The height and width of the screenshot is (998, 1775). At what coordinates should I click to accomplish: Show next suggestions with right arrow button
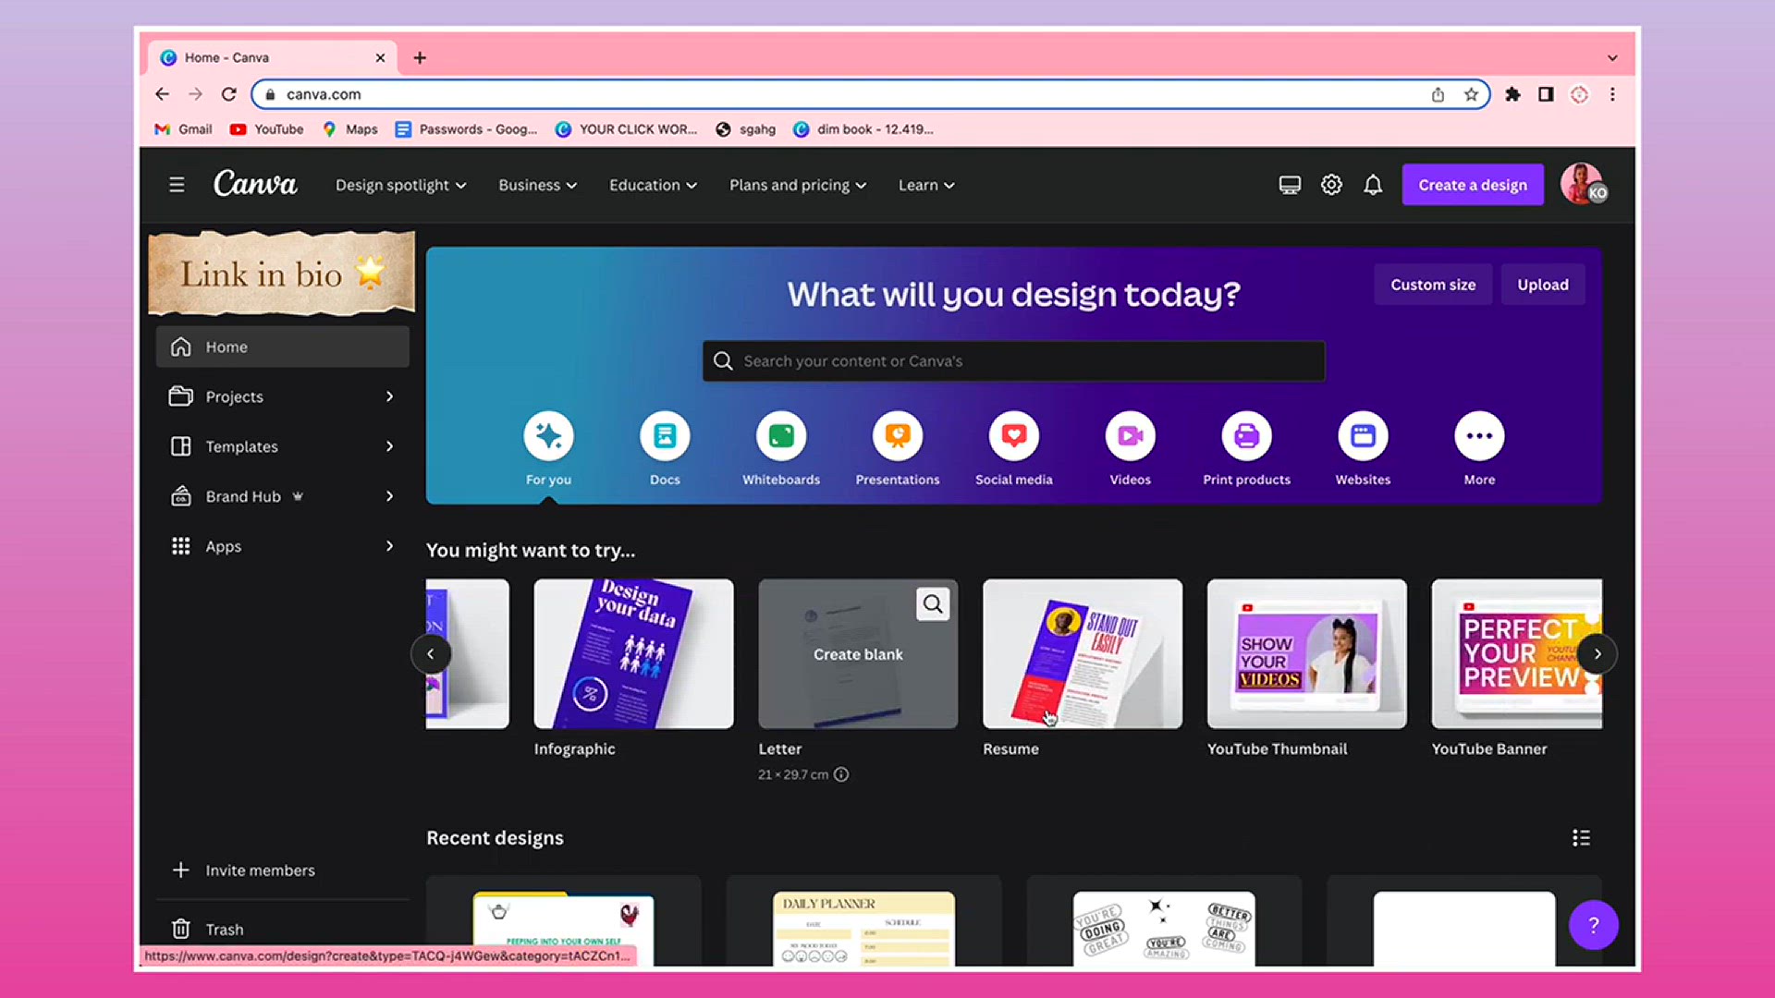[1597, 654]
